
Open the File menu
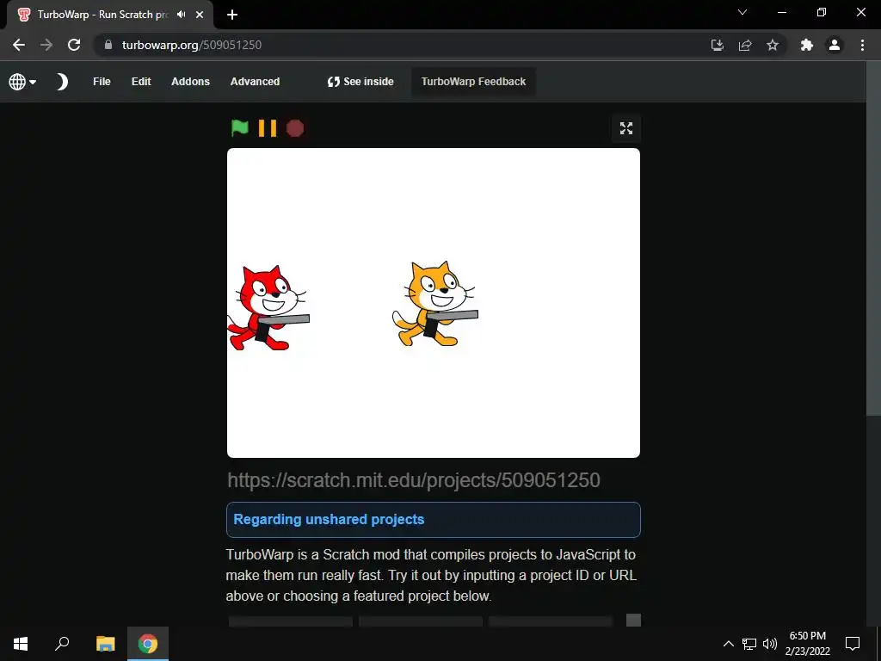(x=102, y=82)
